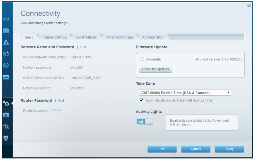The image size is (253, 159).
Task: Edit the Router Password
Action: (61, 101)
